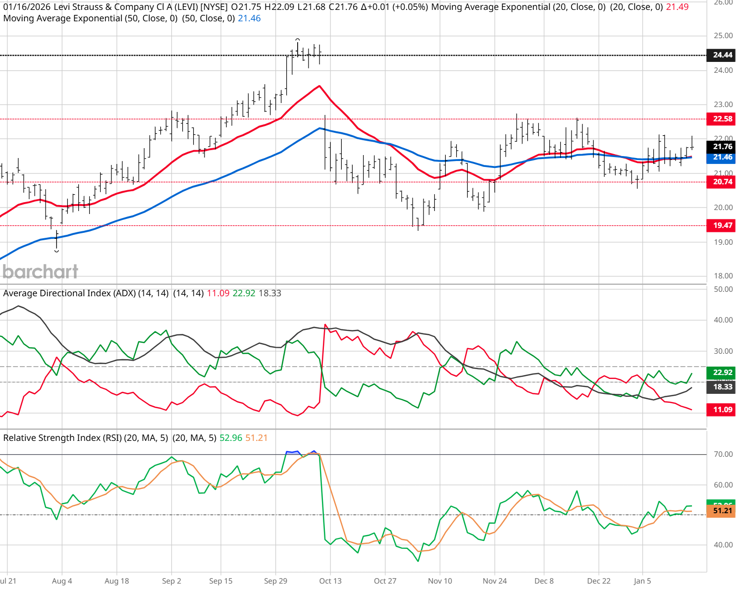Click the 50-EMA value 21.46 in header
736x590 pixels.
[x=249, y=18]
